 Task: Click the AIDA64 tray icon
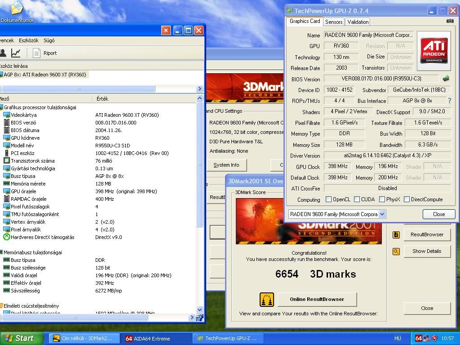coord(419,338)
